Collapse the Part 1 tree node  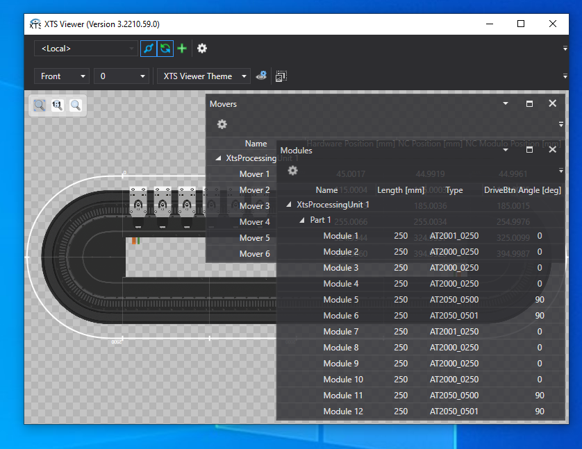(x=302, y=220)
